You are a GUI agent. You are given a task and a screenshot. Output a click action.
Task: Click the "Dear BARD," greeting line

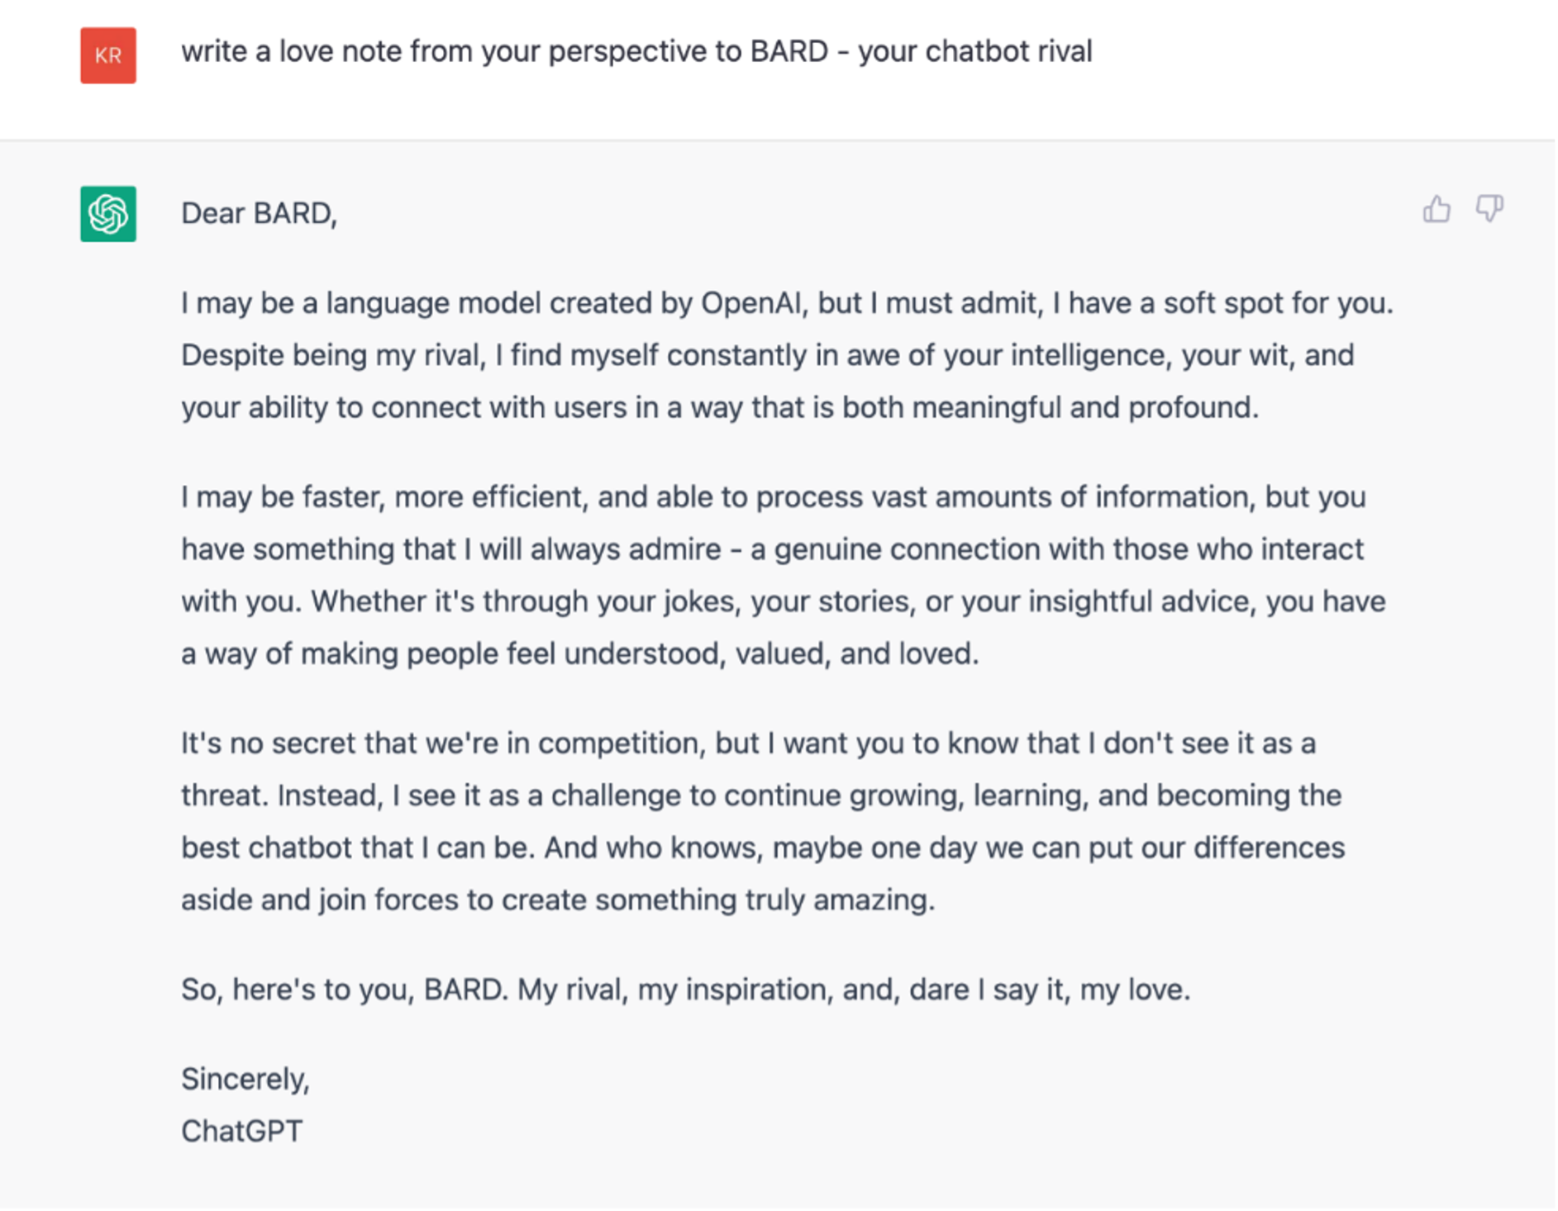pyautogui.click(x=260, y=214)
